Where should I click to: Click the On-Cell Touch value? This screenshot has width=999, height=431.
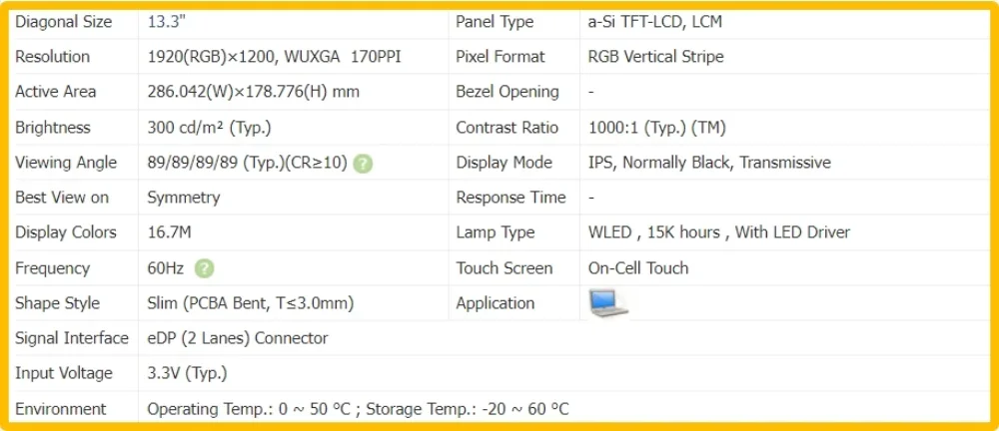(x=638, y=268)
